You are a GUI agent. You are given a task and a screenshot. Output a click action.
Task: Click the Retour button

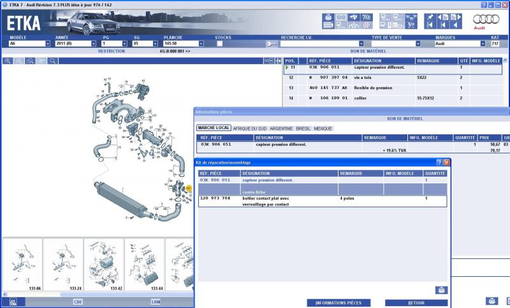tap(416, 303)
